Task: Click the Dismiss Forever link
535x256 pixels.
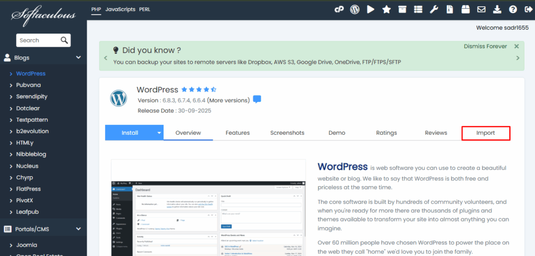Action: (485, 46)
